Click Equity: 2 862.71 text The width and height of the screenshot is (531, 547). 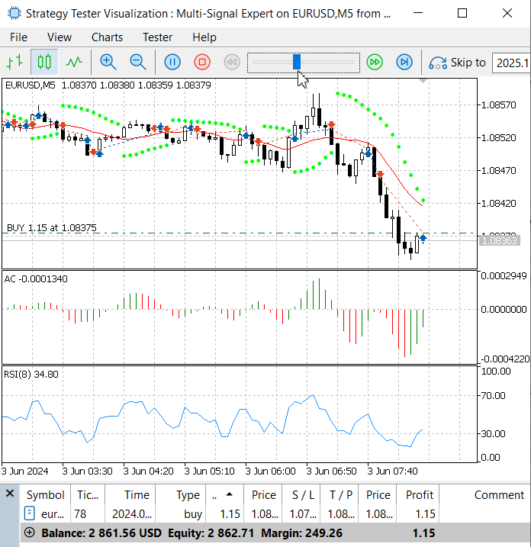pyautogui.click(x=211, y=533)
